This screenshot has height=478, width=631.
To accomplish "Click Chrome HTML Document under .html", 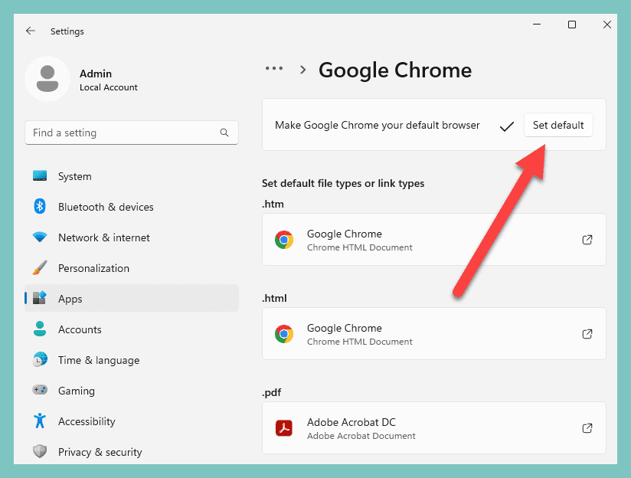I will 359,342.
